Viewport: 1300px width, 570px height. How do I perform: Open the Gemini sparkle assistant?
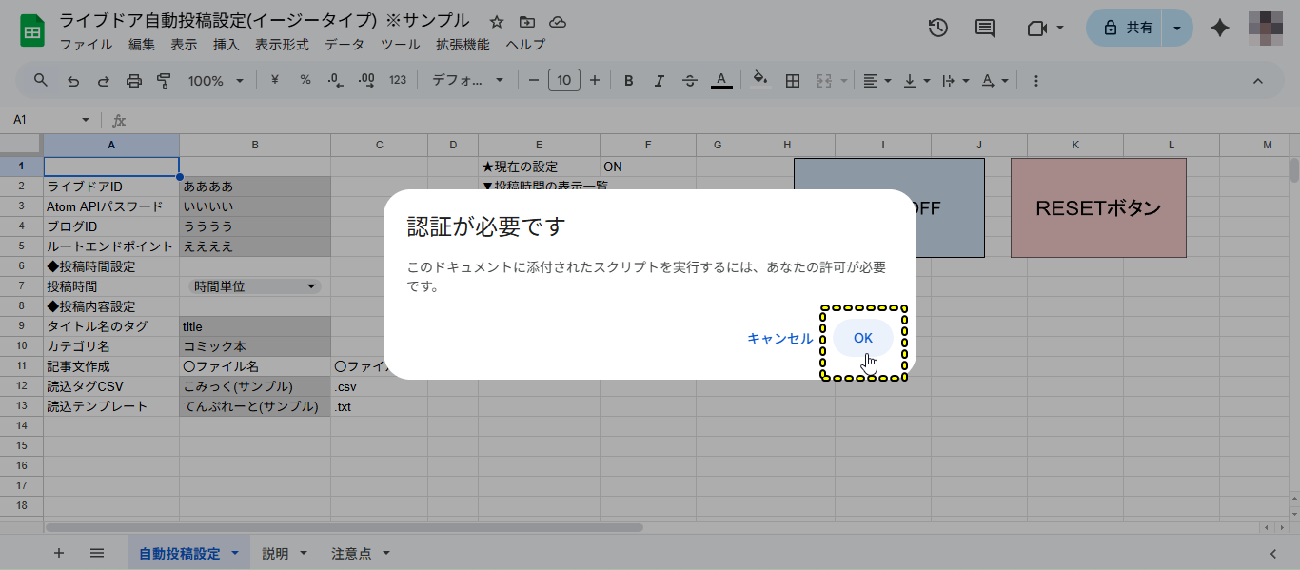pos(1220,29)
